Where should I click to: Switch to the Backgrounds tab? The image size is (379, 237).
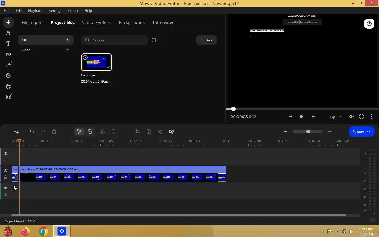click(132, 23)
